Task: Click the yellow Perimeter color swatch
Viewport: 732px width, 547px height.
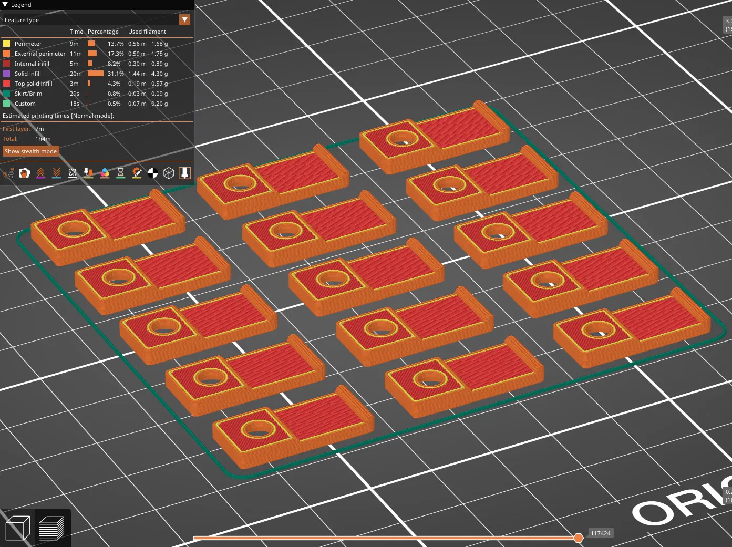Action: point(6,44)
